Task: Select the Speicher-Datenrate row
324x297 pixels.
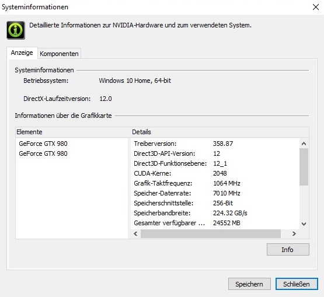Action: (215, 193)
